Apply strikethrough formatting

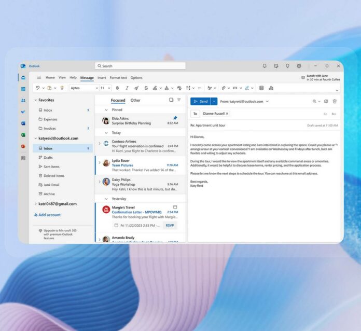click(146, 88)
